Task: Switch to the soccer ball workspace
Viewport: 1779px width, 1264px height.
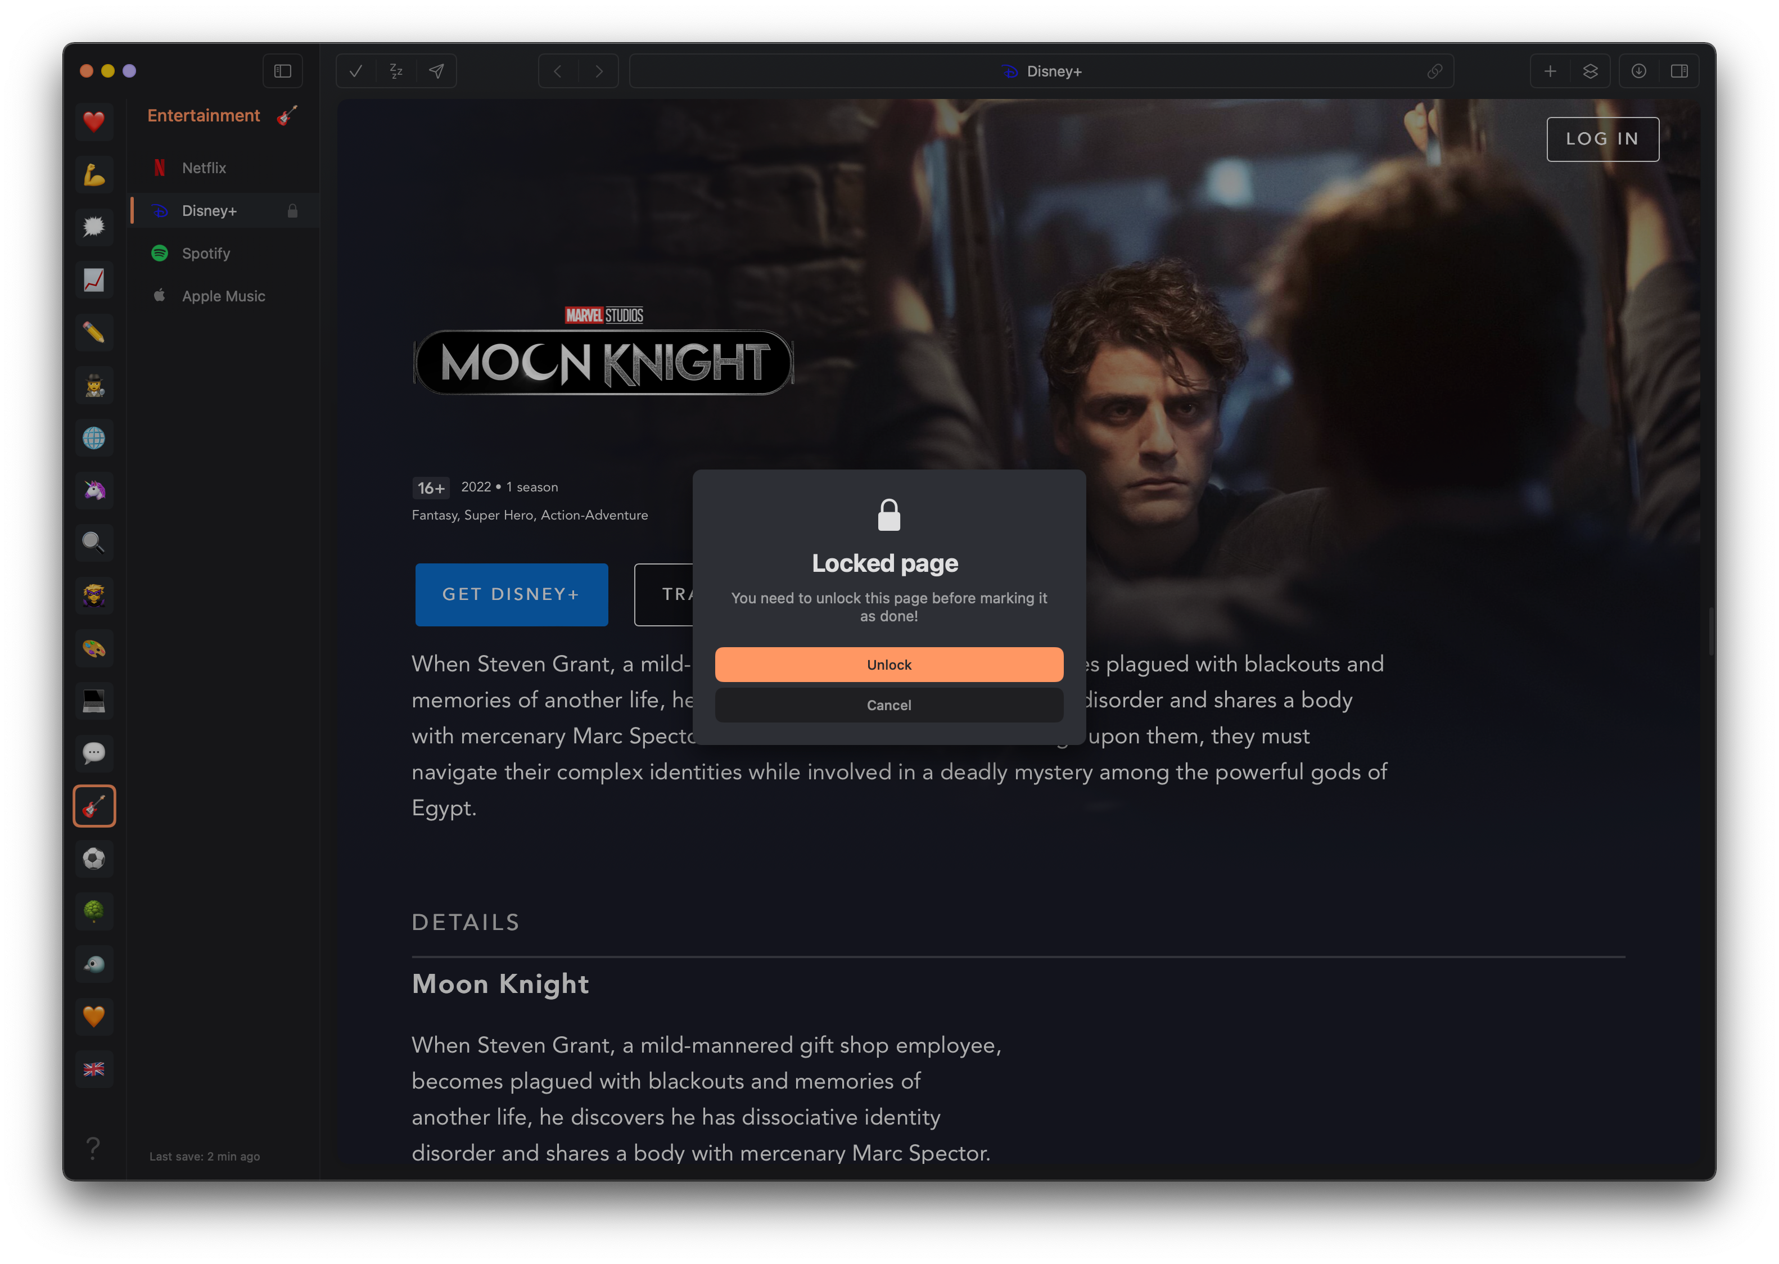Action: 94,859
